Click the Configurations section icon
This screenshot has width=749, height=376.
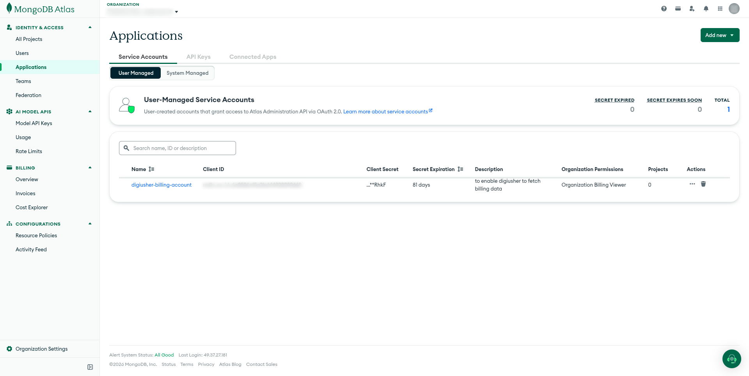[9, 224]
